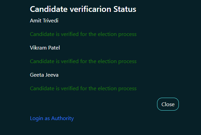Click the word Status in the heading
The image size is (201, 135).
point(125,9)
